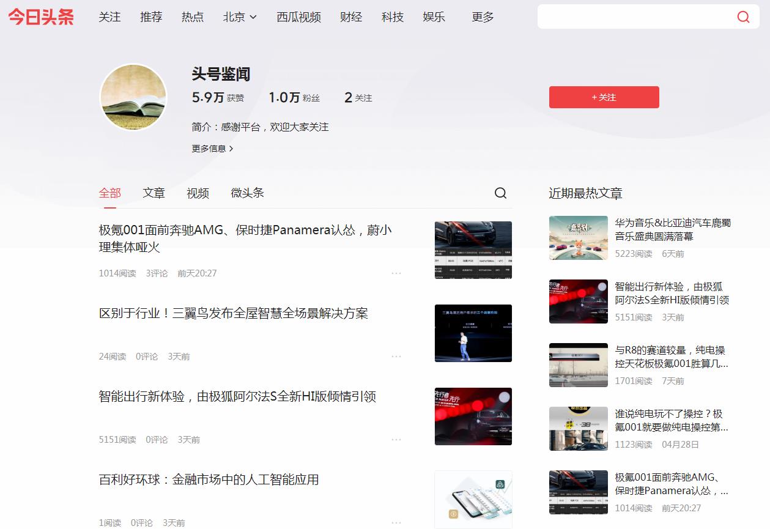The image size is (770, 529).
Task: Open sidebar article 极氪001面前奔驰AMG
Action: pyautogui.click(x=672, y=484)
